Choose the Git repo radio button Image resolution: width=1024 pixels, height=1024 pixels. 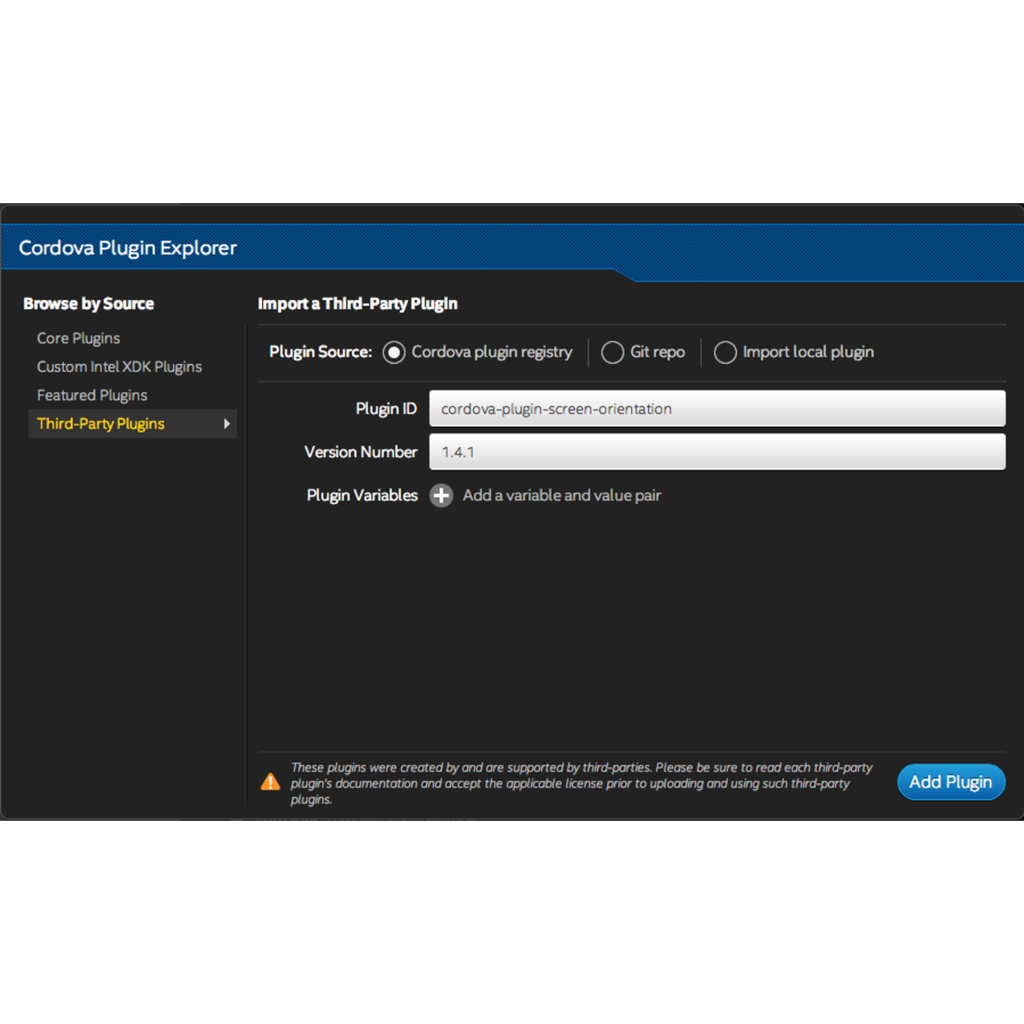[x=612, y=353]
